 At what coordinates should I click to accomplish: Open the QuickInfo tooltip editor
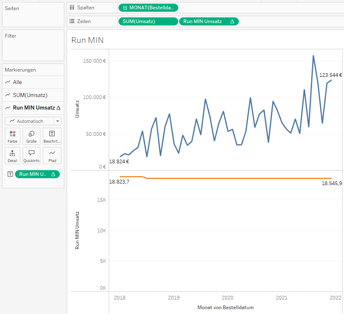point(31,156)
